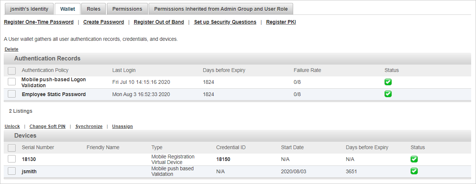Click green status icon for device 18130
The height and width of the screenshot is (184, 476).
414,159
